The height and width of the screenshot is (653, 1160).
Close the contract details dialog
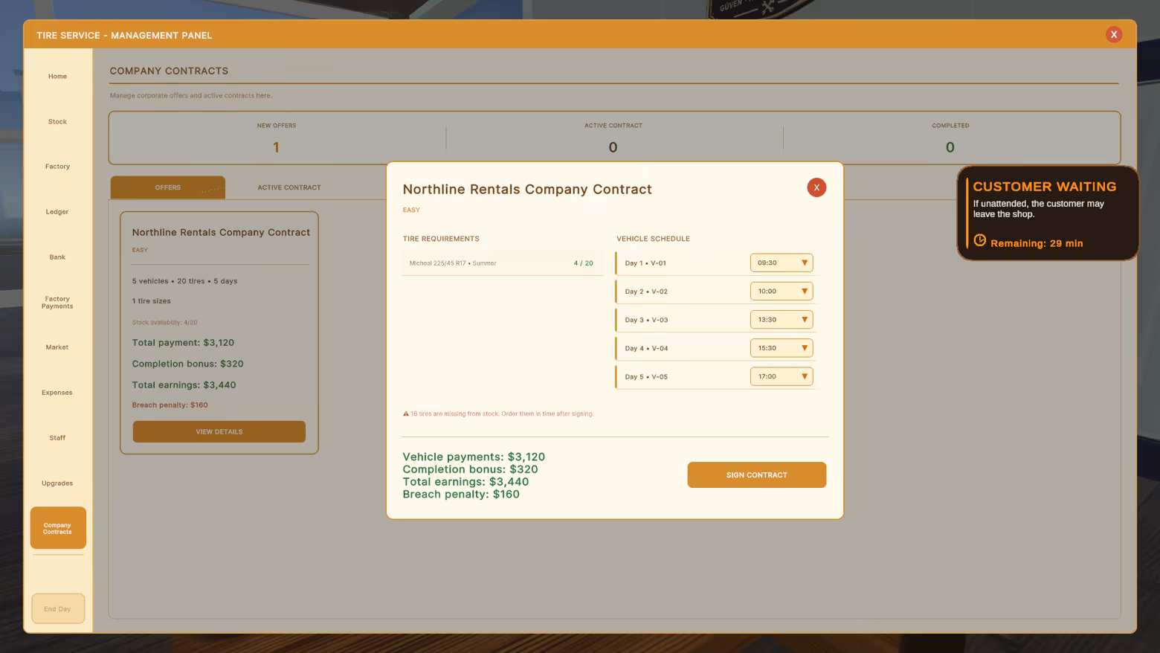pos(816,187)
